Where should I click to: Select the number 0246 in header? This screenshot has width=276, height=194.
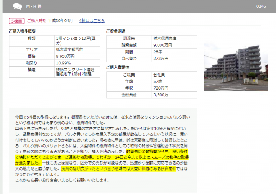(261, 7)
